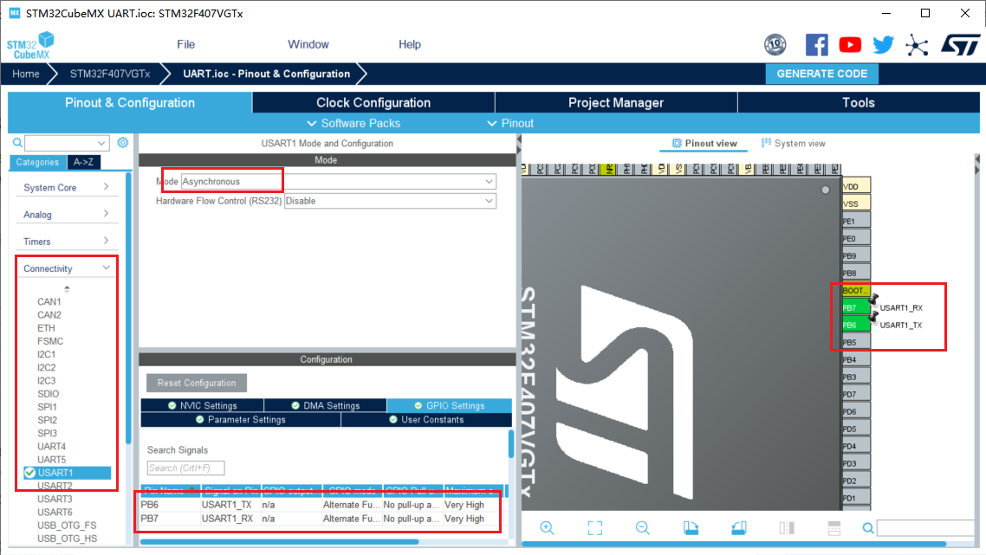
Task: Select the Categories tab
Action: (37, 162)
